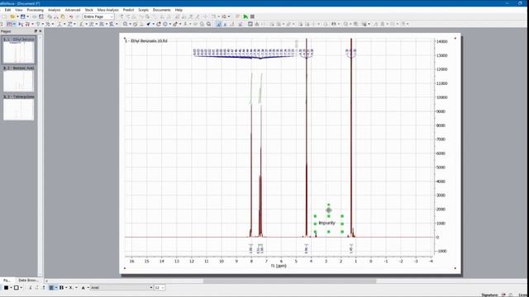The width and height of the screenshot is (529, 297).
Task: Open the Stack menu
Action: pyautogui.click(x=88, y=10)
